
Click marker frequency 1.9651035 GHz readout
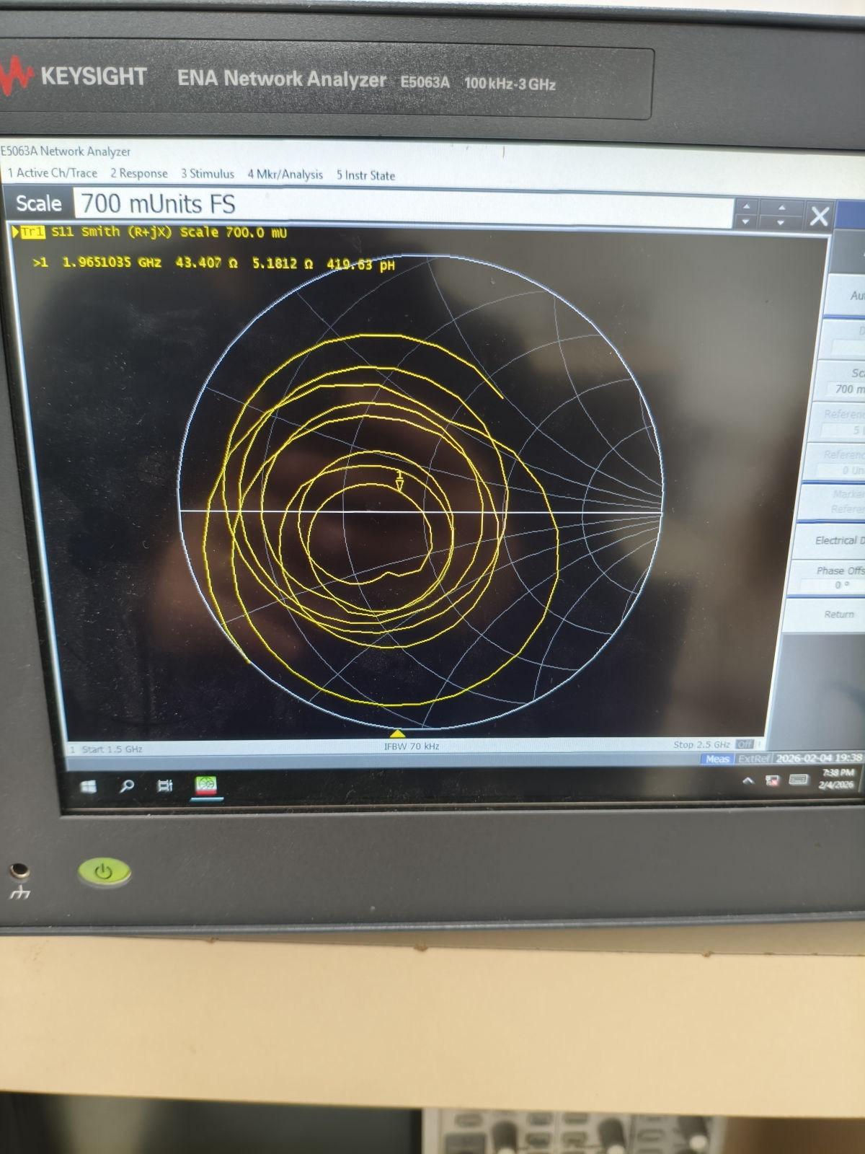point(112,262)
